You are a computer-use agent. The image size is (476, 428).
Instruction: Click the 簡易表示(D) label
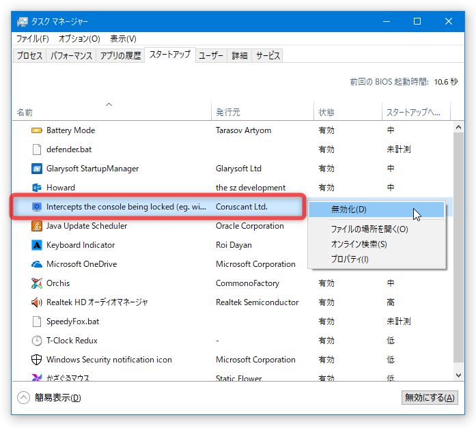pyautogui.click(x=57, y=398)
